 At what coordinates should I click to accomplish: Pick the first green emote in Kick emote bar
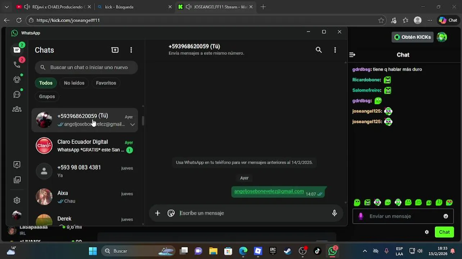pos(357,203)
